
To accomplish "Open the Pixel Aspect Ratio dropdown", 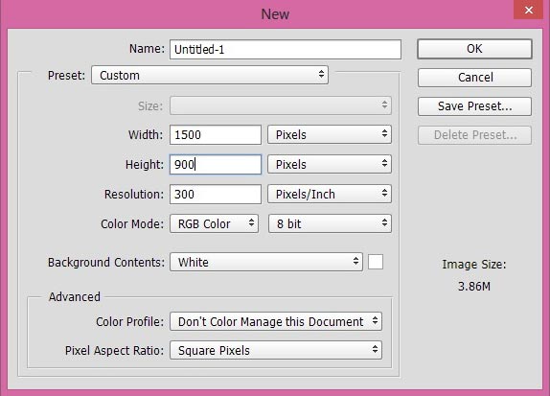I will pos(276,350).
